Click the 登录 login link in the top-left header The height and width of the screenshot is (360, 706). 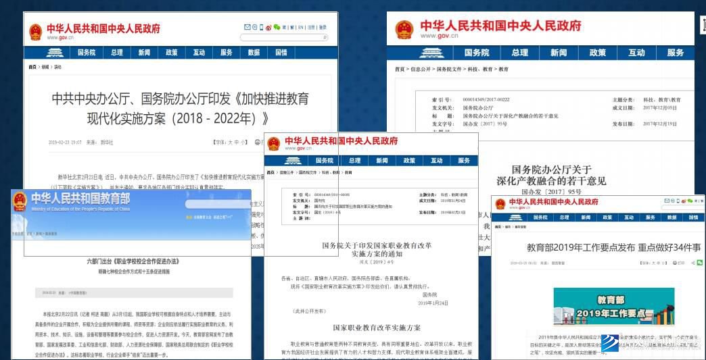[x=323, y=28]
